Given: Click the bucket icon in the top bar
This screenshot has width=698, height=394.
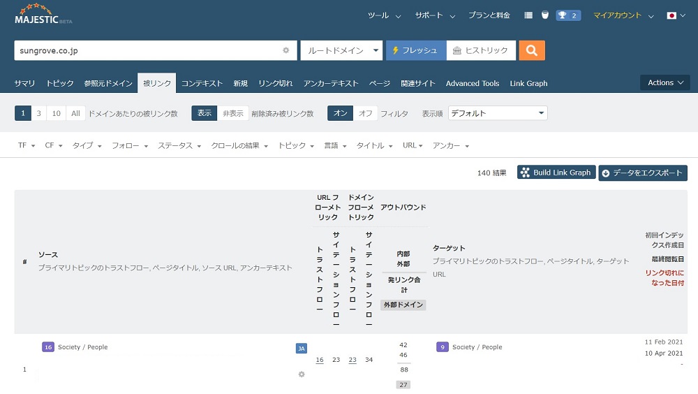Looking at the screenshot, I should pos(544,15).
